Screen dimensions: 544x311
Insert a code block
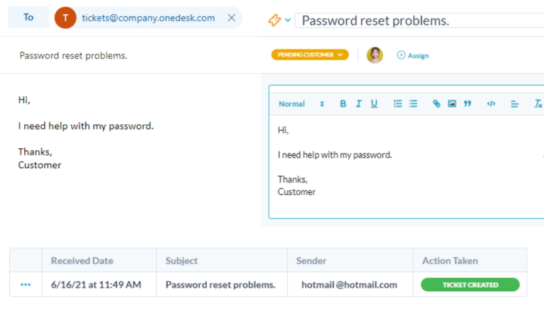[x=491, y=104]
